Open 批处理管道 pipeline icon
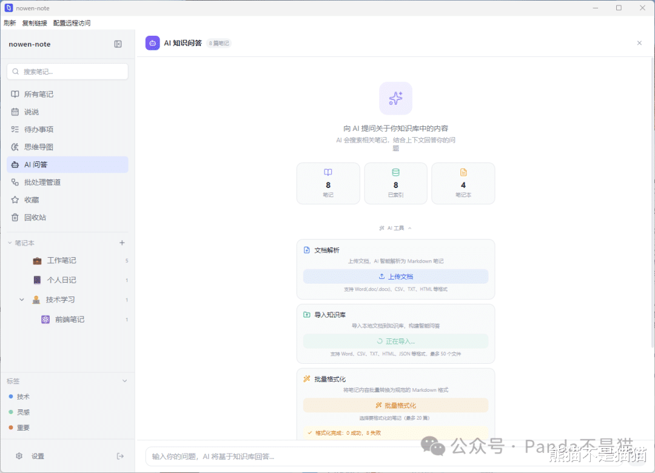The height and width of the screenshot is (473, 655). tap(15, 182)
